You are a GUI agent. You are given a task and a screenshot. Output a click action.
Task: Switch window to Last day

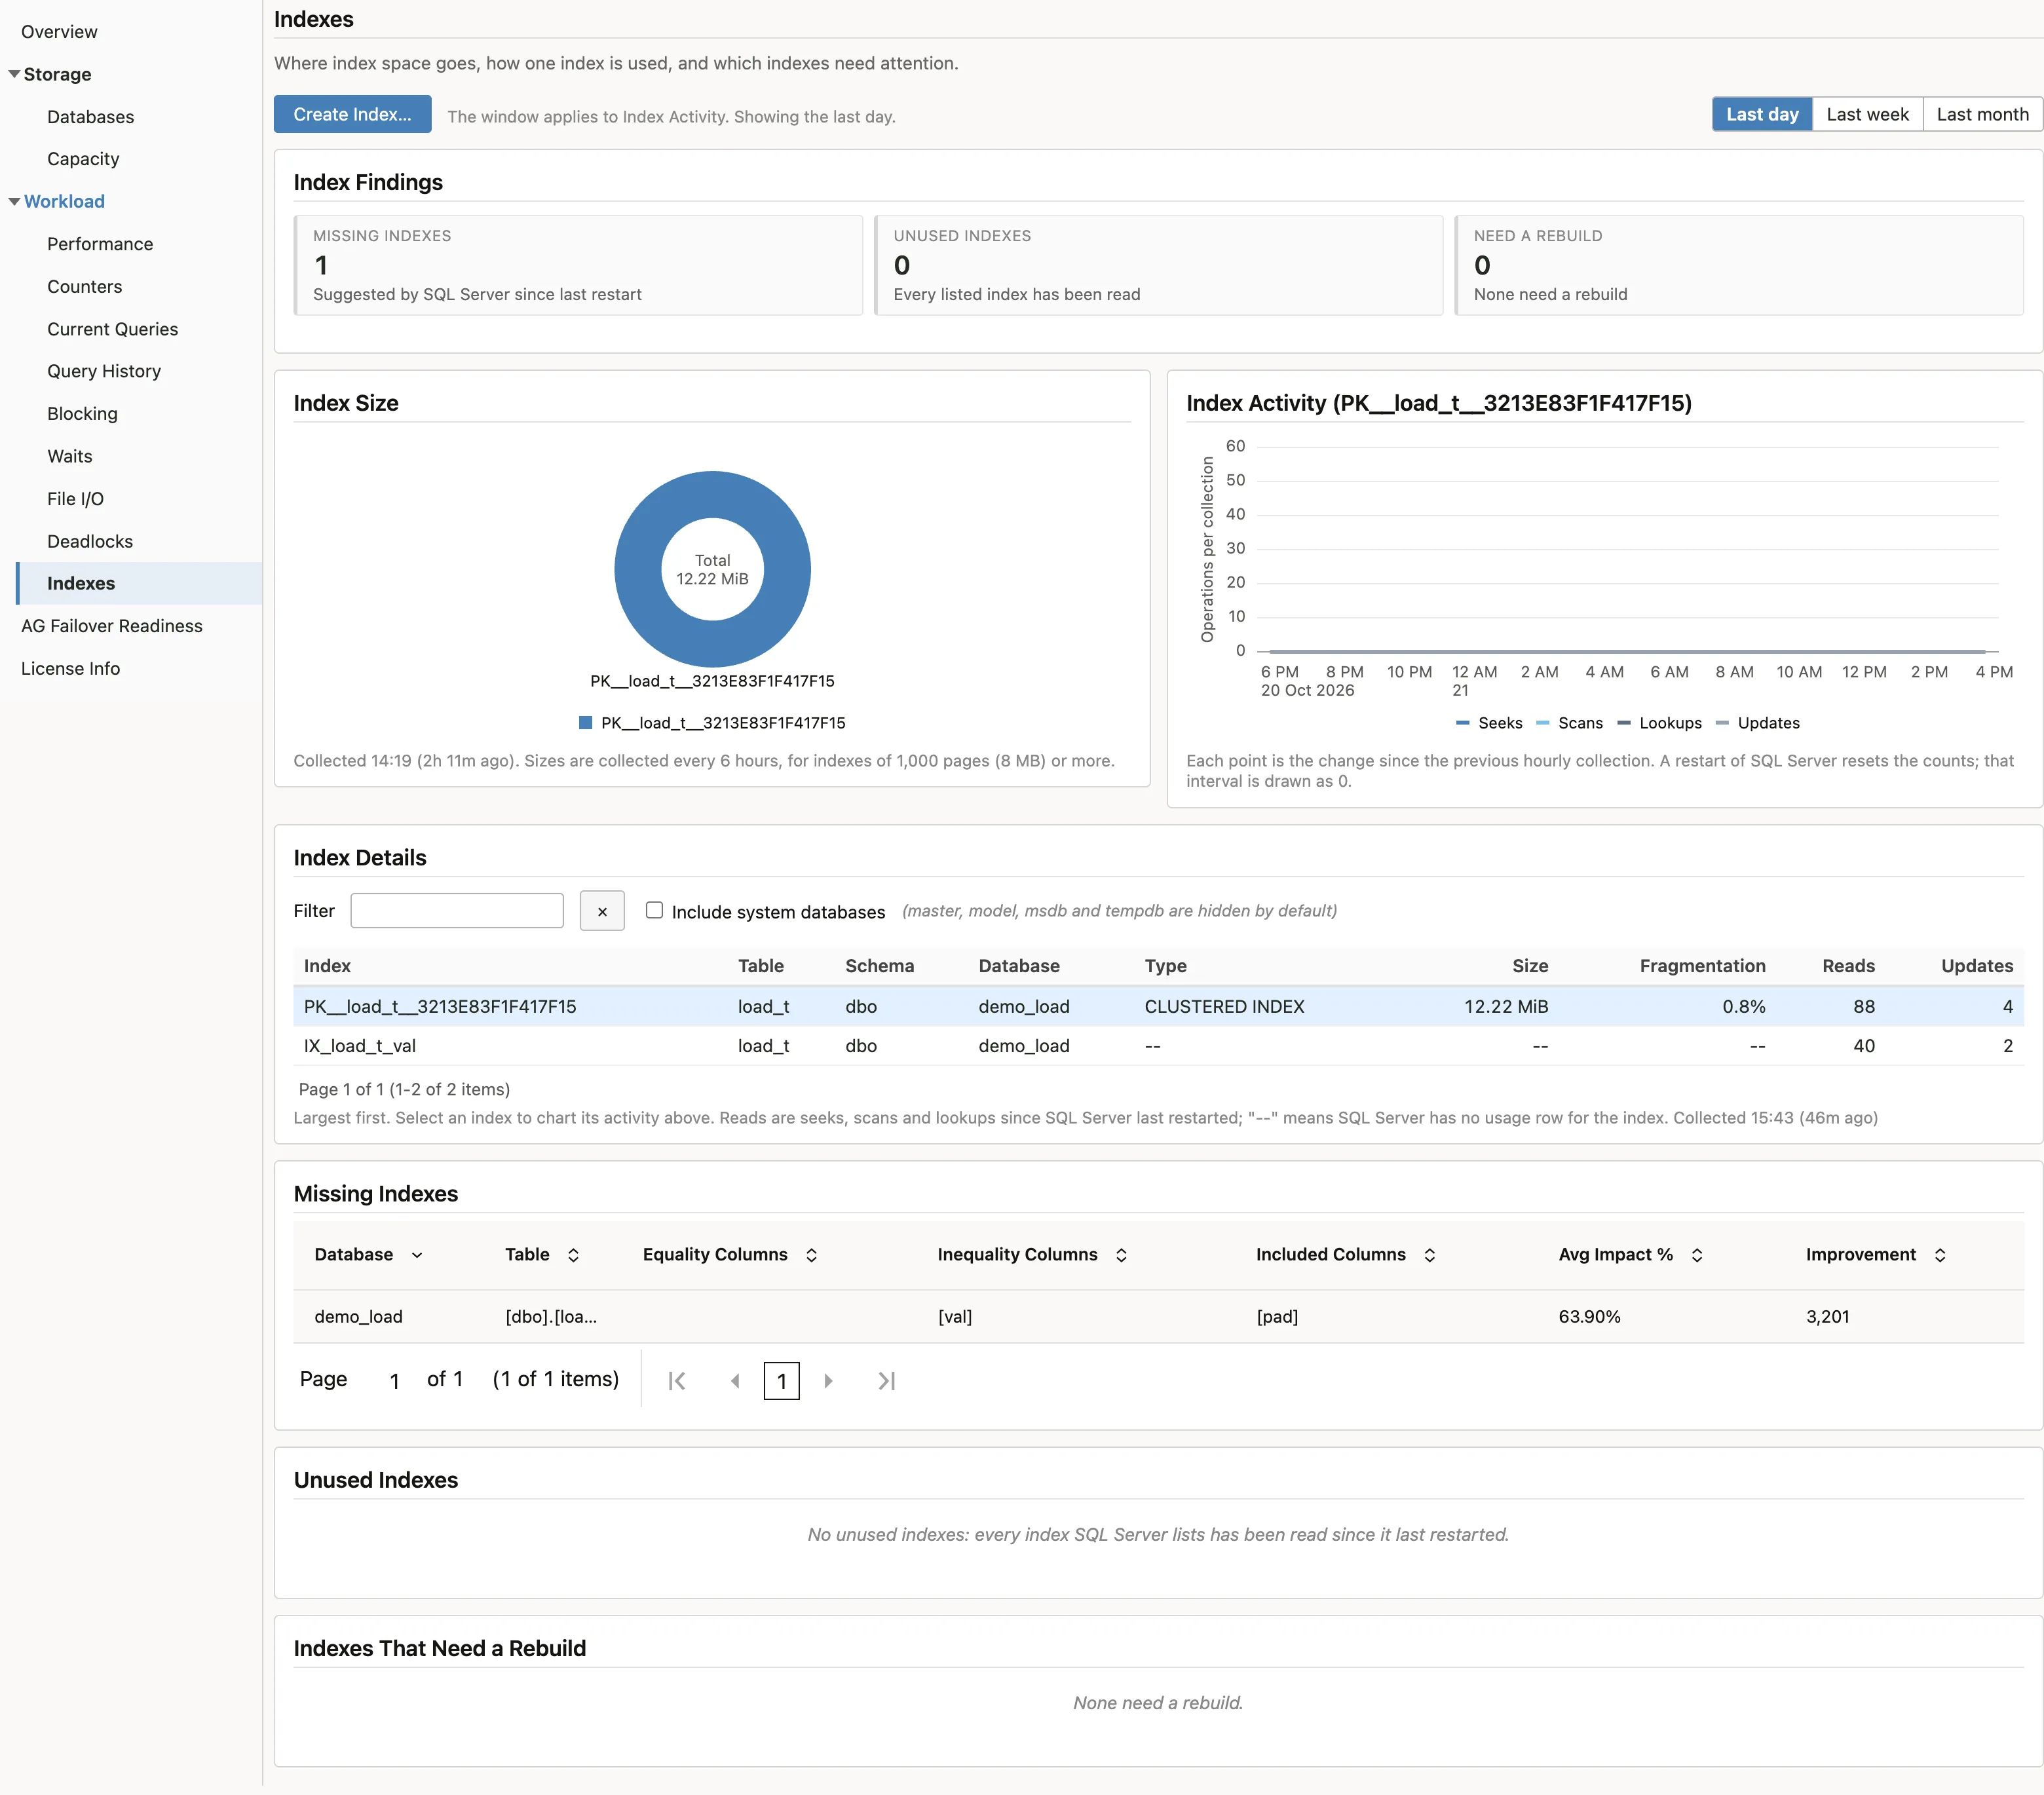click(1762, 114)
